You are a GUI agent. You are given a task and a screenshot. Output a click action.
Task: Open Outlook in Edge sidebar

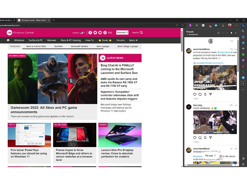243,43
